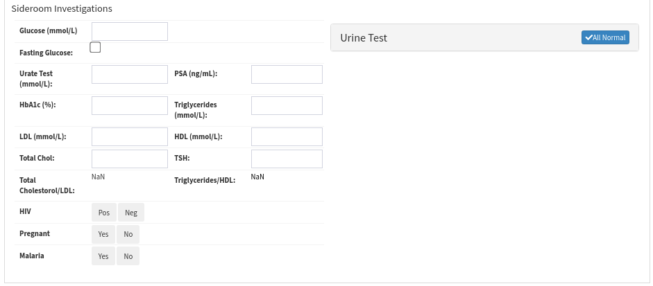Focus the Urate Test input field
The image size is (653, 286).
(x=130, y=74)
